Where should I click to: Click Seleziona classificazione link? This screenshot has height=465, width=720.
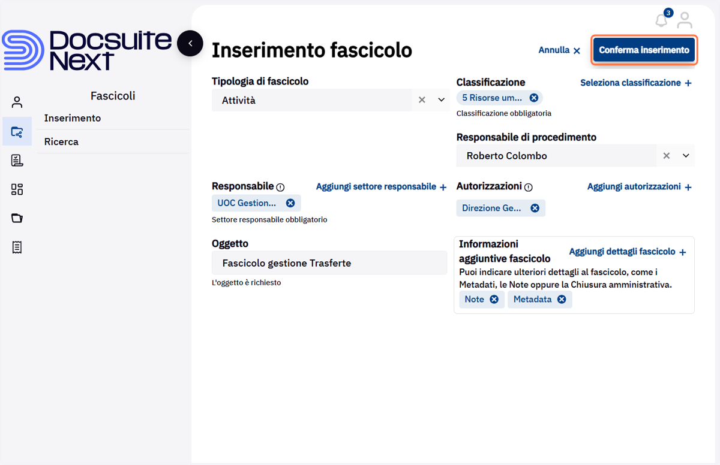tap(636, 83)
